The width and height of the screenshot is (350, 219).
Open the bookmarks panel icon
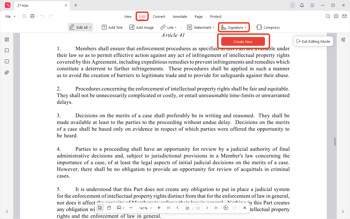7,50
